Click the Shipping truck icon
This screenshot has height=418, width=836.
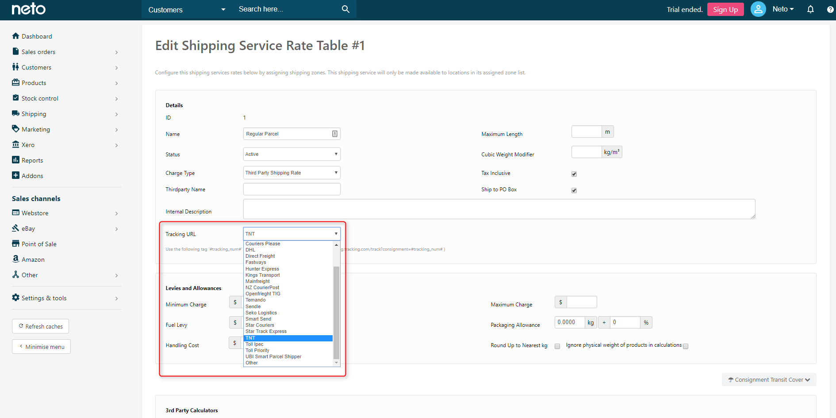pyautogui.click(x=16, y=113)
